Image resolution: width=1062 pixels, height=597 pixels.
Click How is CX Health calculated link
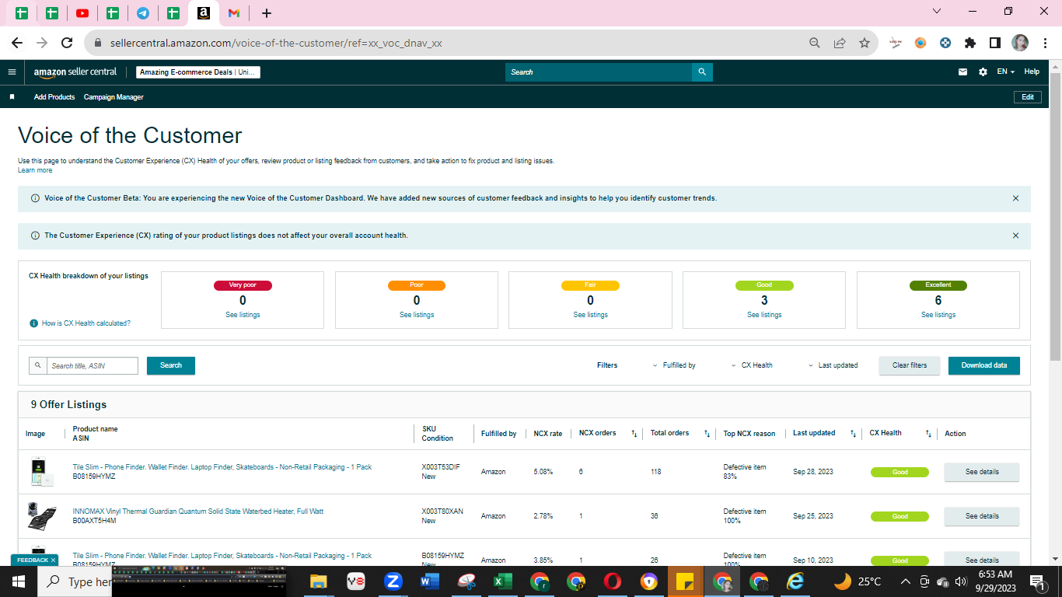[86, 323]
